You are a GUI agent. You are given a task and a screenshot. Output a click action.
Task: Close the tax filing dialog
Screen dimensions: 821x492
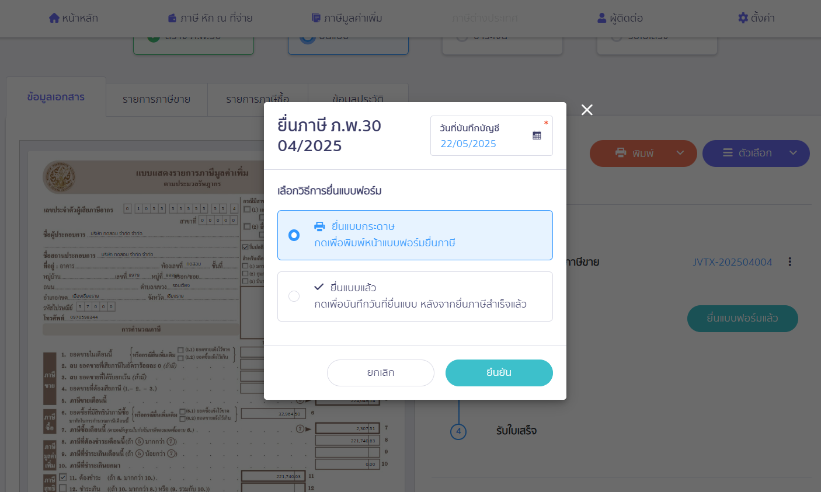click(587, 110)
